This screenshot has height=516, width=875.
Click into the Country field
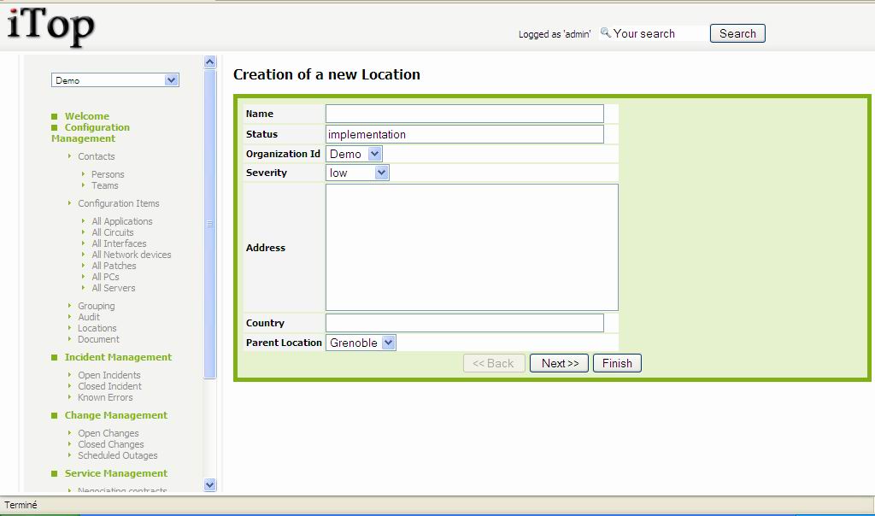pyautogui.click(x=464, y=323)
